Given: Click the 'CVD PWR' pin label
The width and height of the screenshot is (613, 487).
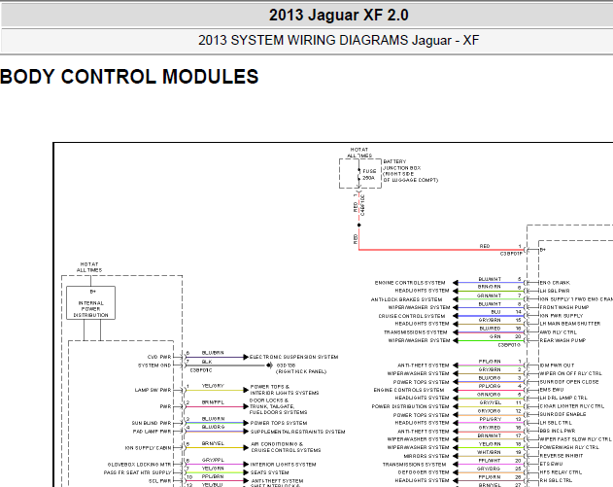Looking at the screenshot, I should point(159,357).
